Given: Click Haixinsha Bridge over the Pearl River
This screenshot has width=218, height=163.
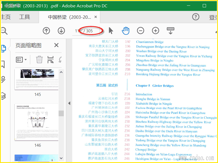Looking at the screenshot, I should point(171,113).
